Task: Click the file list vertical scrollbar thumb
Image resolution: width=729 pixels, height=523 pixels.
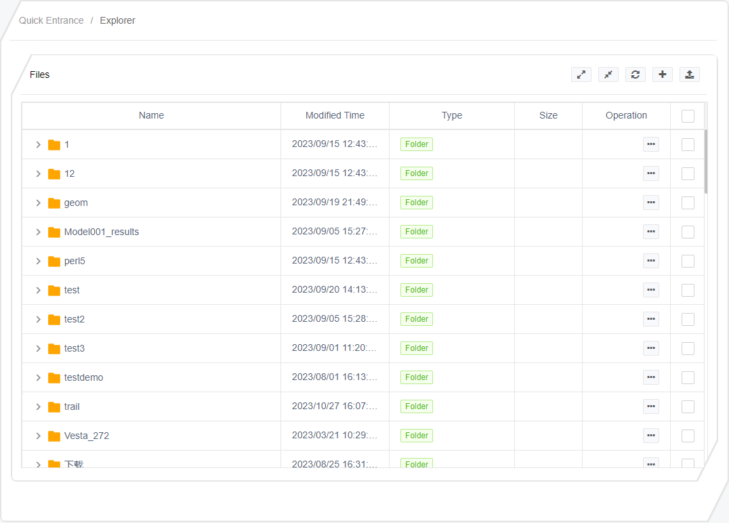Action: click(706, 162)
